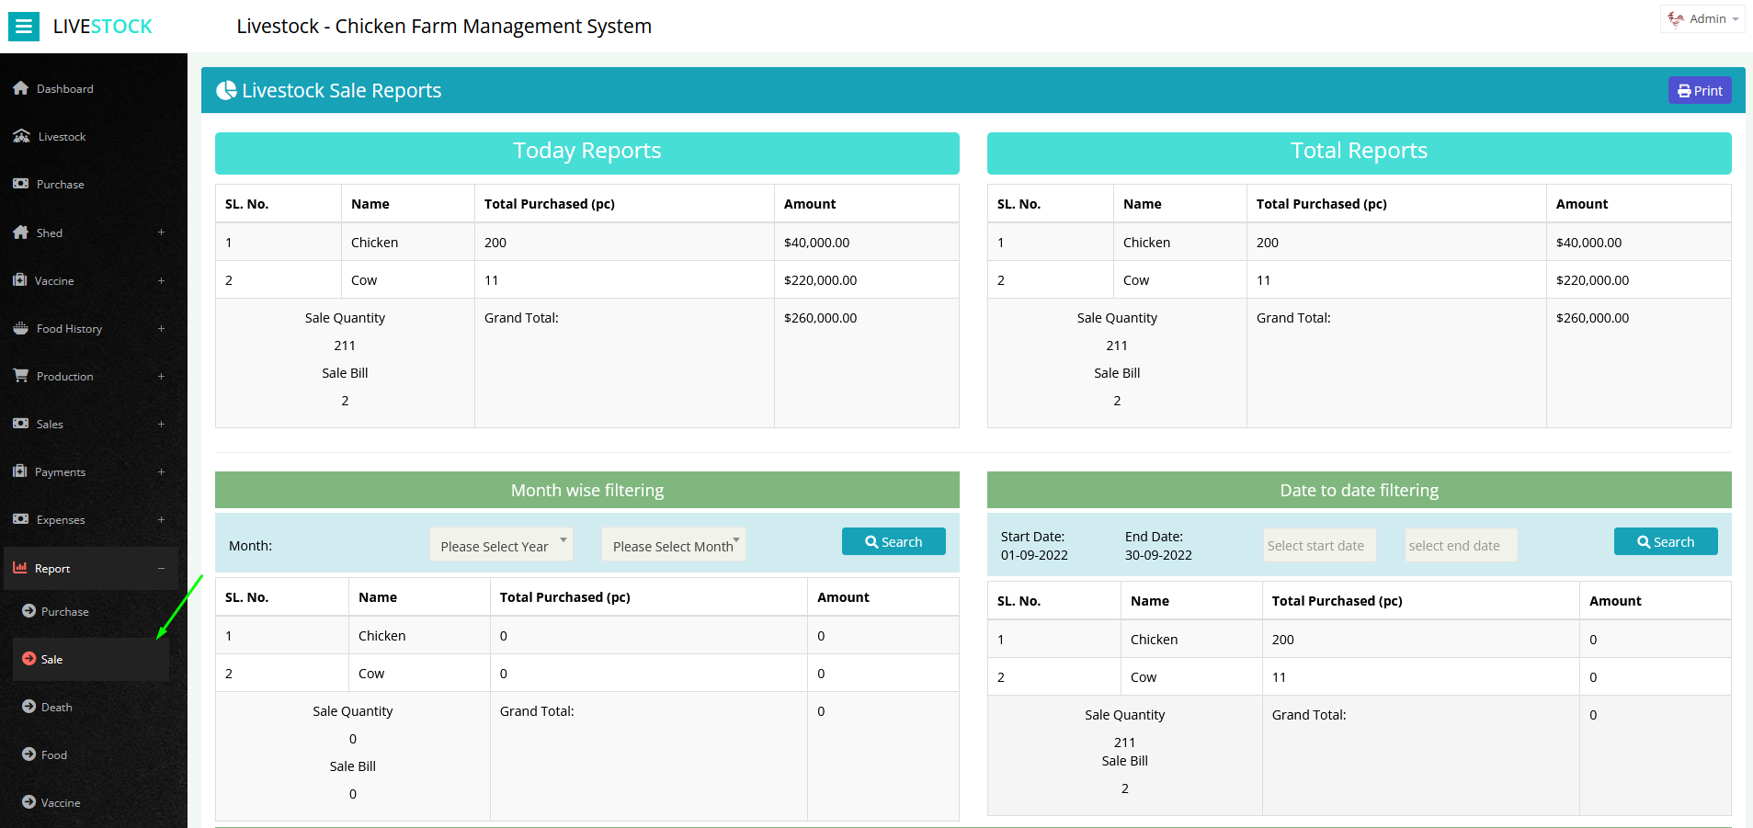
Task: Expand the Shed menu
Action: 161,233
